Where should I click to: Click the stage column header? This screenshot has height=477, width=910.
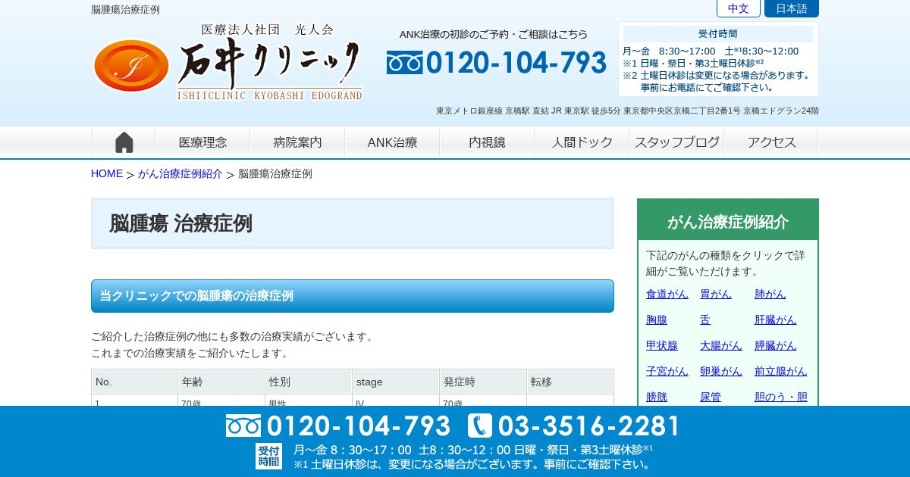click(396, 382)
